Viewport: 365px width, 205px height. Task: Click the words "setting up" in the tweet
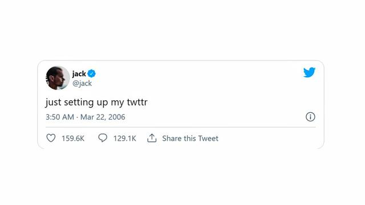click(x=86, y=102)
